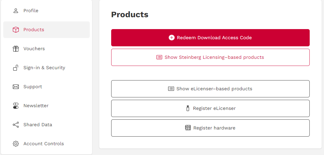Select Newsletter in the sidebar
Image resolution: width=324 pixels, height=155 pixels.
36,106
